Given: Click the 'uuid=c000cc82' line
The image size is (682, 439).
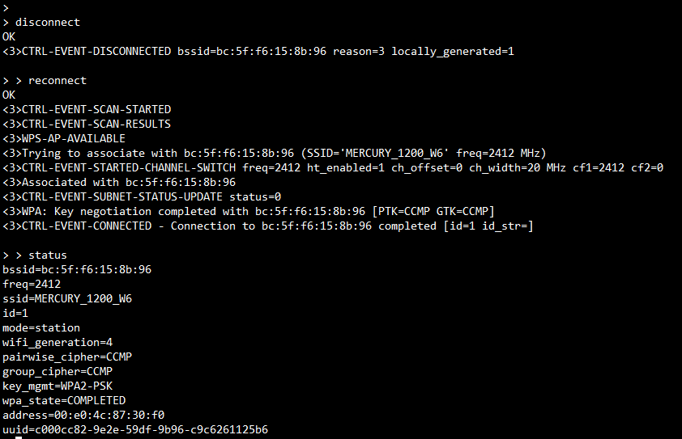Looking at the screenshot, I should click(x=135, y=429).
